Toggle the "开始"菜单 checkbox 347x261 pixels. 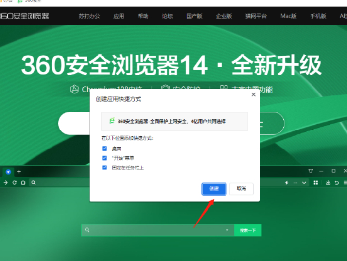104,158
